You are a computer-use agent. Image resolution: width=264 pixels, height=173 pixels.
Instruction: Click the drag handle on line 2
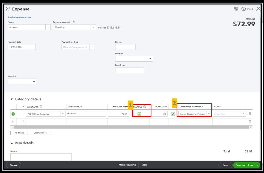[x=13, y=121]
